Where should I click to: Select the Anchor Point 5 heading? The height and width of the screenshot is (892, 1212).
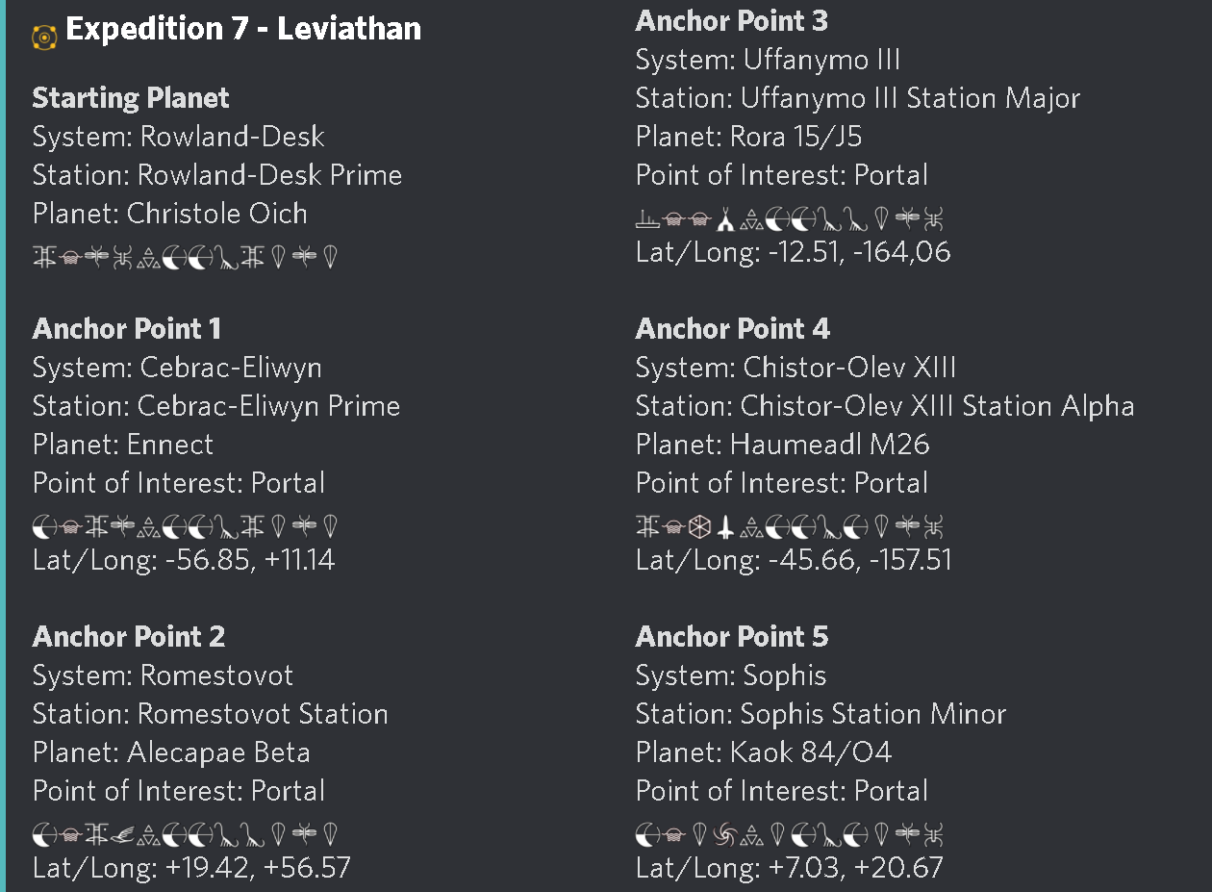tap(732, 637)
